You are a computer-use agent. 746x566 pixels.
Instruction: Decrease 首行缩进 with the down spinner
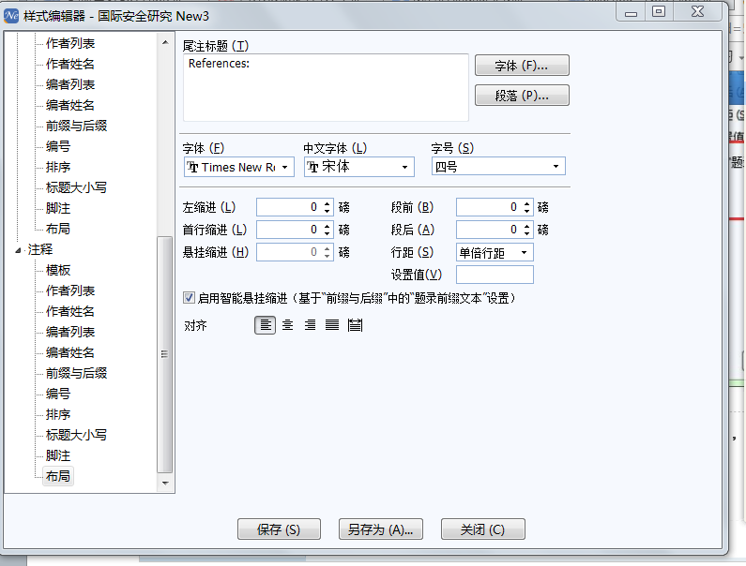[x=327, y=233]
